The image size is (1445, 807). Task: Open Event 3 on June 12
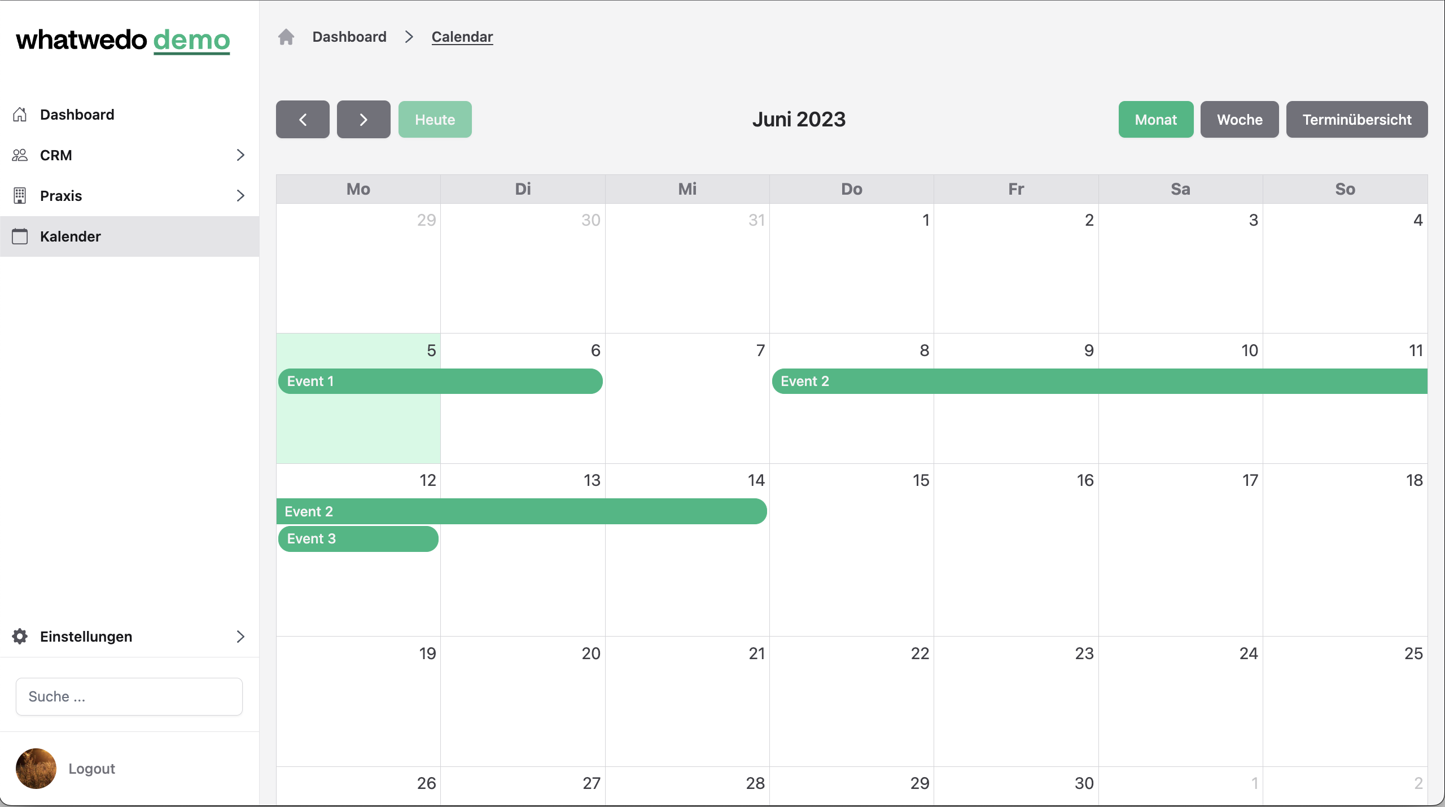click(x=358, y=539)
